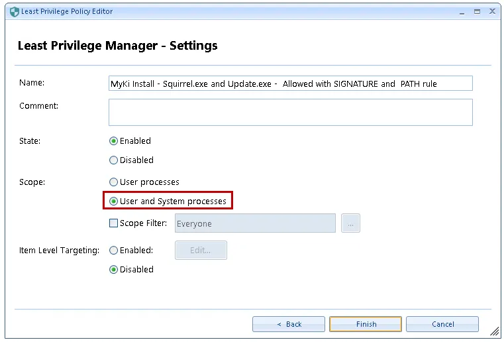Open the scope filter browse (...) button
The height and width of the screenshot is (342, 504).
point(350,224)
